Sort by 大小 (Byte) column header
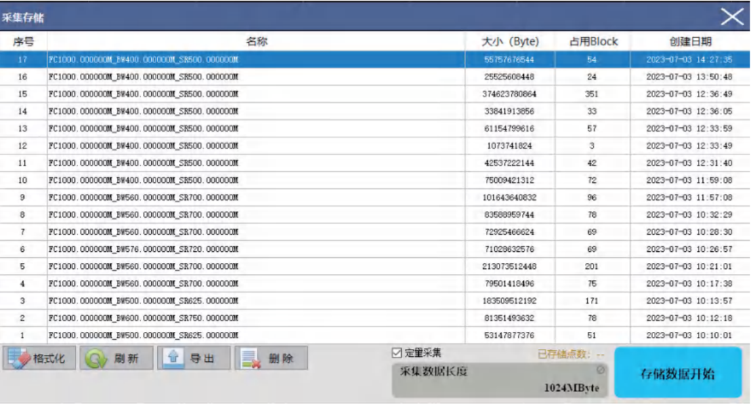751x404 pixels. [x=510, y=41]
